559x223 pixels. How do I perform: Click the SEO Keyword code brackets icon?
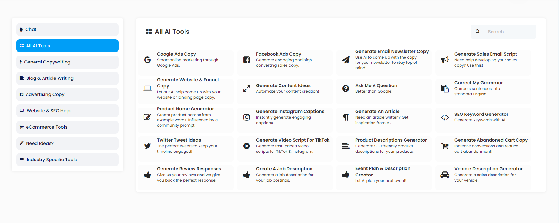pyautogui.click(x=445, y=117)
